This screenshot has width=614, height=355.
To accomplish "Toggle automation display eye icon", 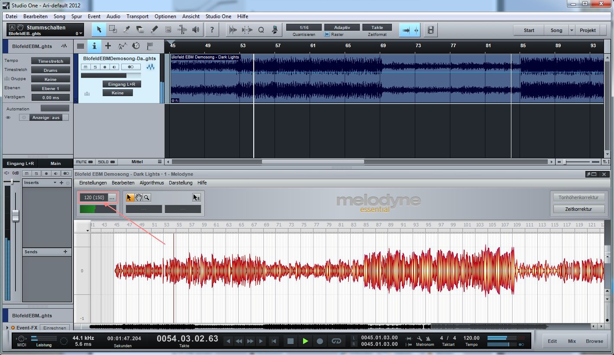I will [8, 117].
